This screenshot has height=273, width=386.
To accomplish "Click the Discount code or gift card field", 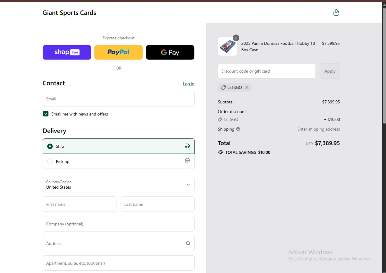I will tap(267, 71).
